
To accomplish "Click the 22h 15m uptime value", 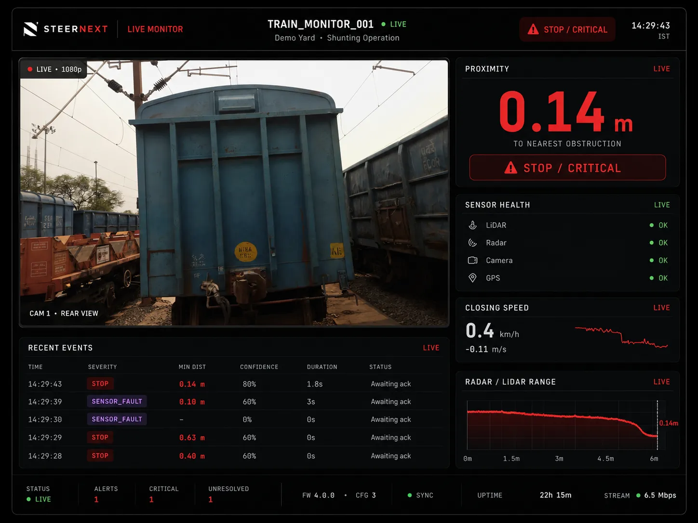I will point(555,495).
